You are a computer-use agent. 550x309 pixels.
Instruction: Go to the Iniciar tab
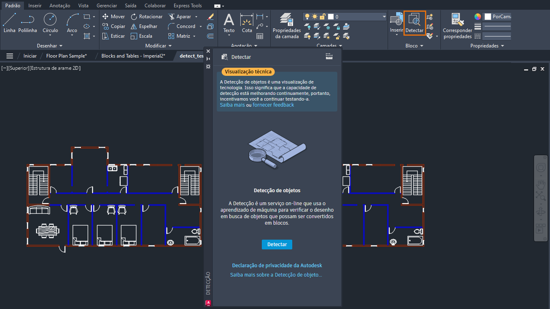coord(30,56)
